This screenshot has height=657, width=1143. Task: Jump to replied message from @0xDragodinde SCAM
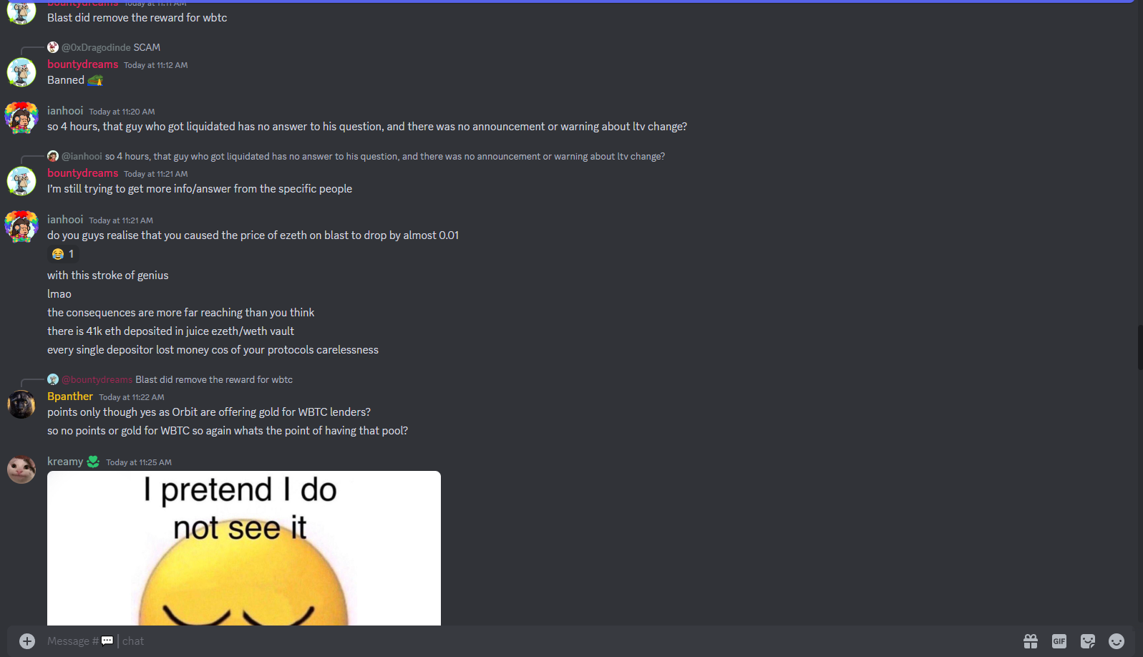coord(111,47)
